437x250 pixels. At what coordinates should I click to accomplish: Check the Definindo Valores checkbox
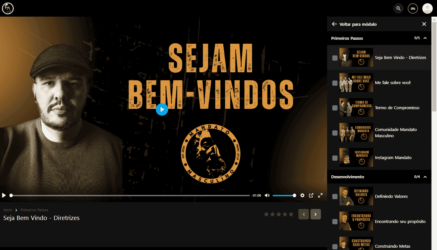(x=335, y=197)
